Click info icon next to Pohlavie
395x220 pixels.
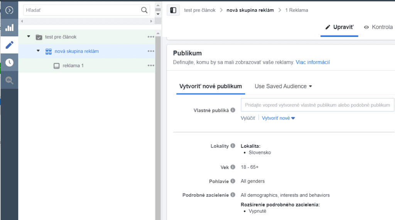click(233, 181)
